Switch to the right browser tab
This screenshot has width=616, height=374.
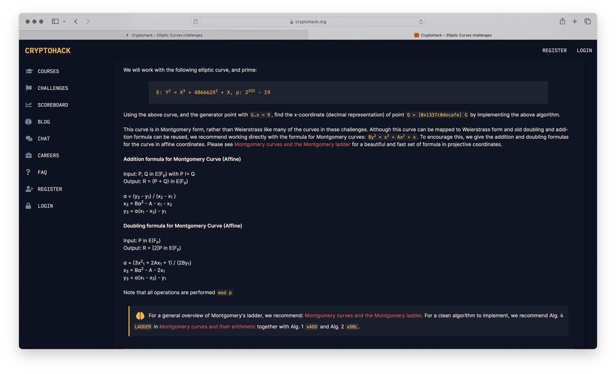click(x=452, y=35)
